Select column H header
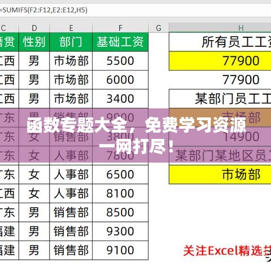The height and width of the screenshot is (271, 271). 220,28
